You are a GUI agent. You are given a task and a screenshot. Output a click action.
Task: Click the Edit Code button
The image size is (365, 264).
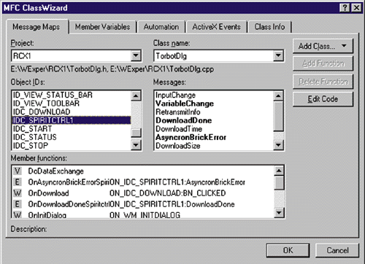click(323, 99)
